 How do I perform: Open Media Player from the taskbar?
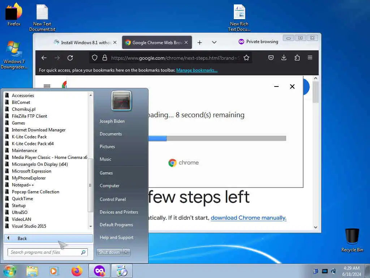click(53, 271)
